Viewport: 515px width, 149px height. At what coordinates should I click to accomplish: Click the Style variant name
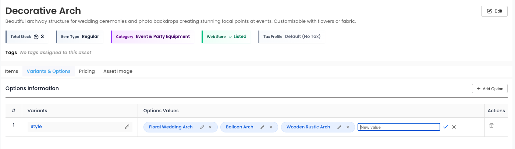click(x=36, y=127)
